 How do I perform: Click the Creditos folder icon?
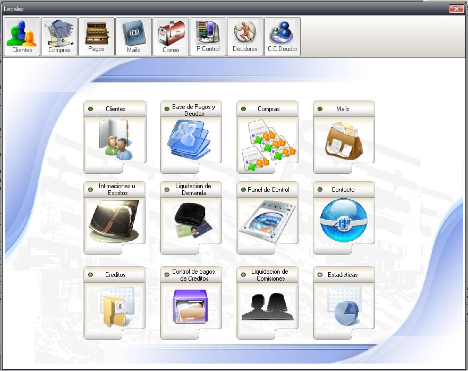point(118,307)
